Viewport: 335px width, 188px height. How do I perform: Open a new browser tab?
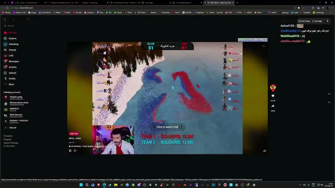237,3
